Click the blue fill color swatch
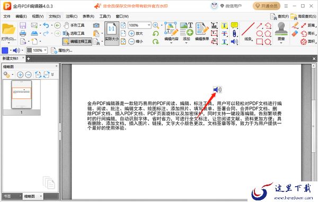 5,50
